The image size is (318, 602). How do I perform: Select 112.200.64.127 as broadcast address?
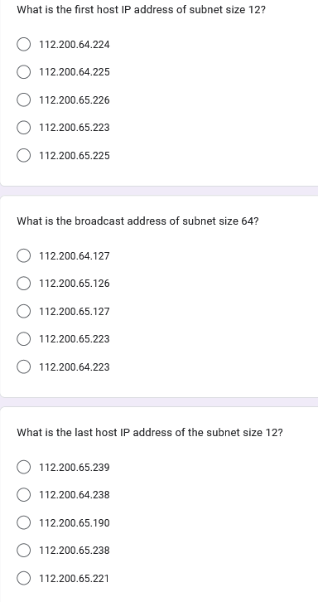pos(24,255)
